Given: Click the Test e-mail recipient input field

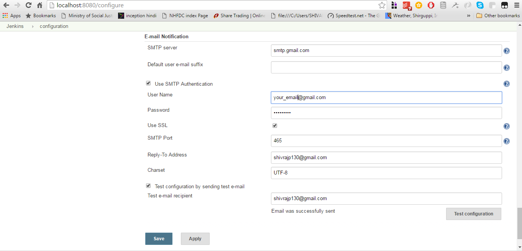Looking at the screenshot, I should tap(386, 199).
